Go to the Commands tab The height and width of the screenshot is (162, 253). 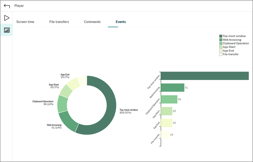(92, 22)
